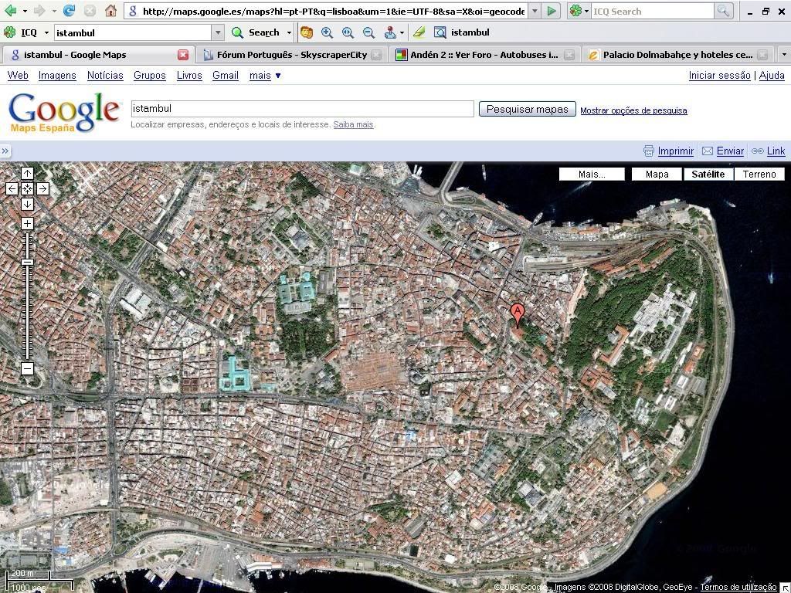Expand the left panel with double-arrow
Image resolution: width=791 pixels, height=593 pixels.
click(x=5, y=151)
